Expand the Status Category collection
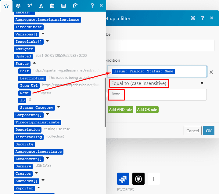 [59, 107]
